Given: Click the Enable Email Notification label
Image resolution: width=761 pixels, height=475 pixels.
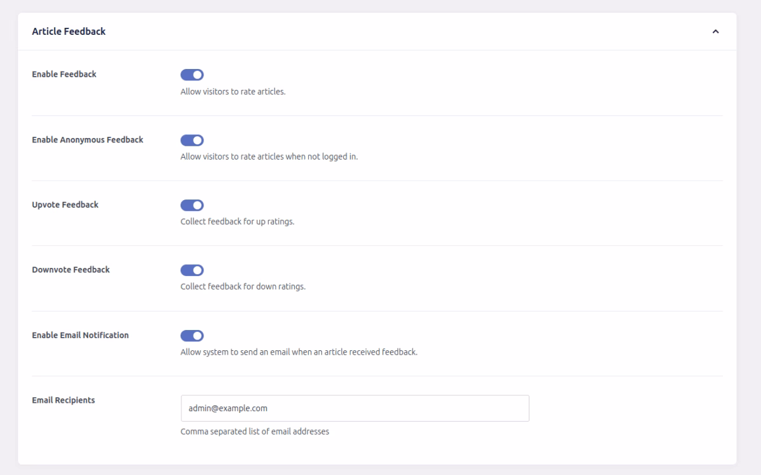Looking at the screenshot, I should point(80,335).
